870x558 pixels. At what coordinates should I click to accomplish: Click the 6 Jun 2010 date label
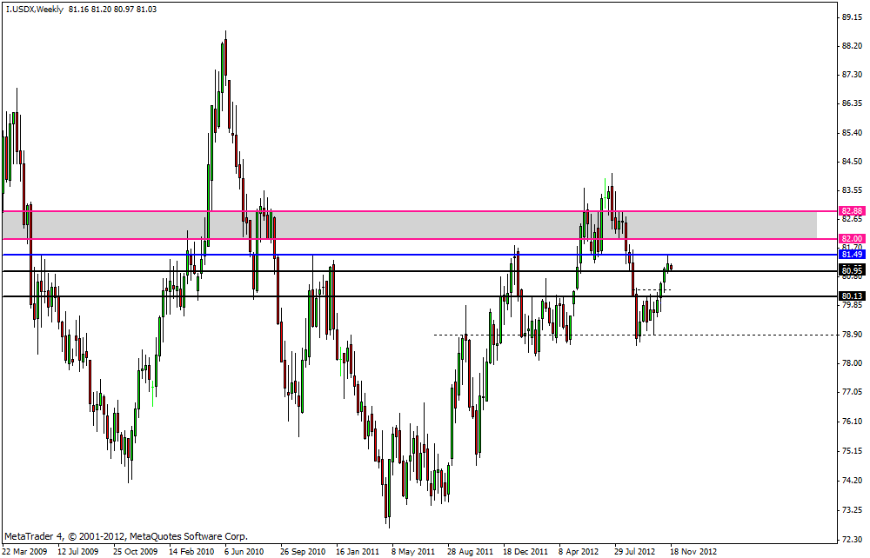(244, 551)
